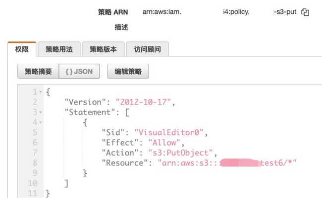322x198 pixels.
Task: Collapse the fold arrow on line 4
Action: (41, 122)
